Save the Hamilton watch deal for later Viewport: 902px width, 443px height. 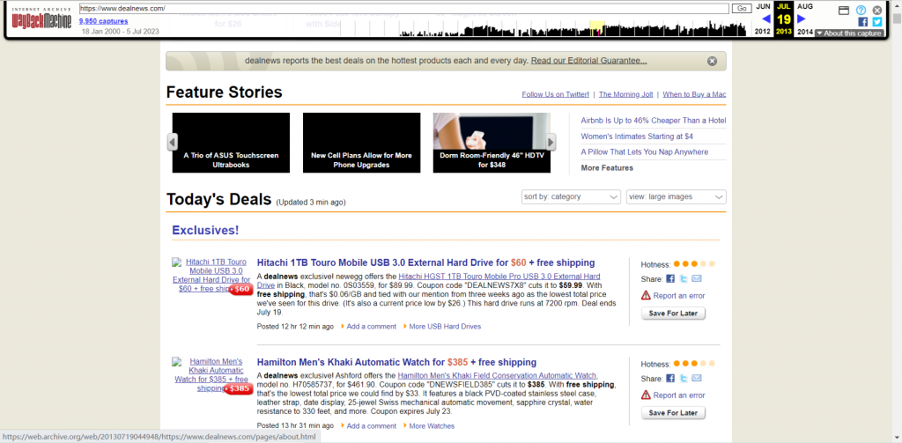click(x=673, y=413)
